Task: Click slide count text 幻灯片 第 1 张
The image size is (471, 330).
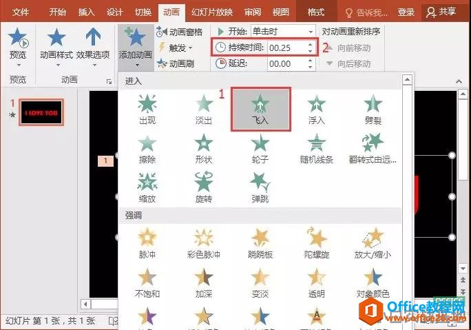Action: coord(33,320)
